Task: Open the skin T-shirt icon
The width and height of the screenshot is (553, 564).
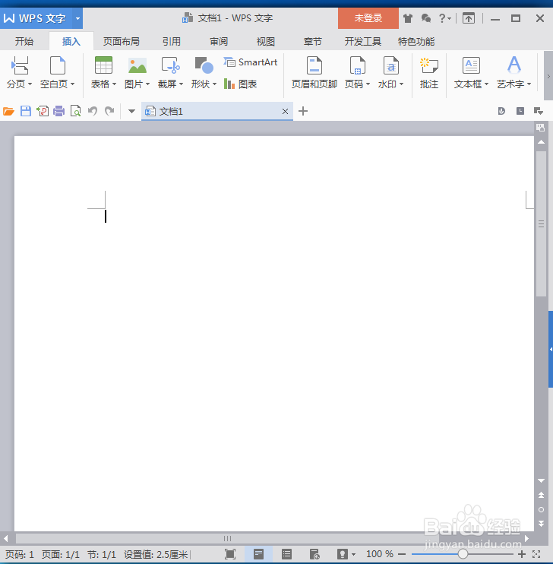Action: 408,18
